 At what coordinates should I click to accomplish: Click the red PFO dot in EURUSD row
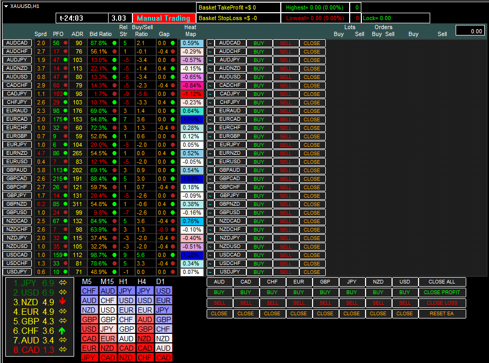click(x=66, y=162)
